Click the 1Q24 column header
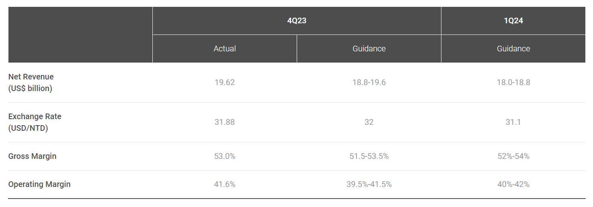593x207 pixels. pyautogui.click(x=513, y=21)
